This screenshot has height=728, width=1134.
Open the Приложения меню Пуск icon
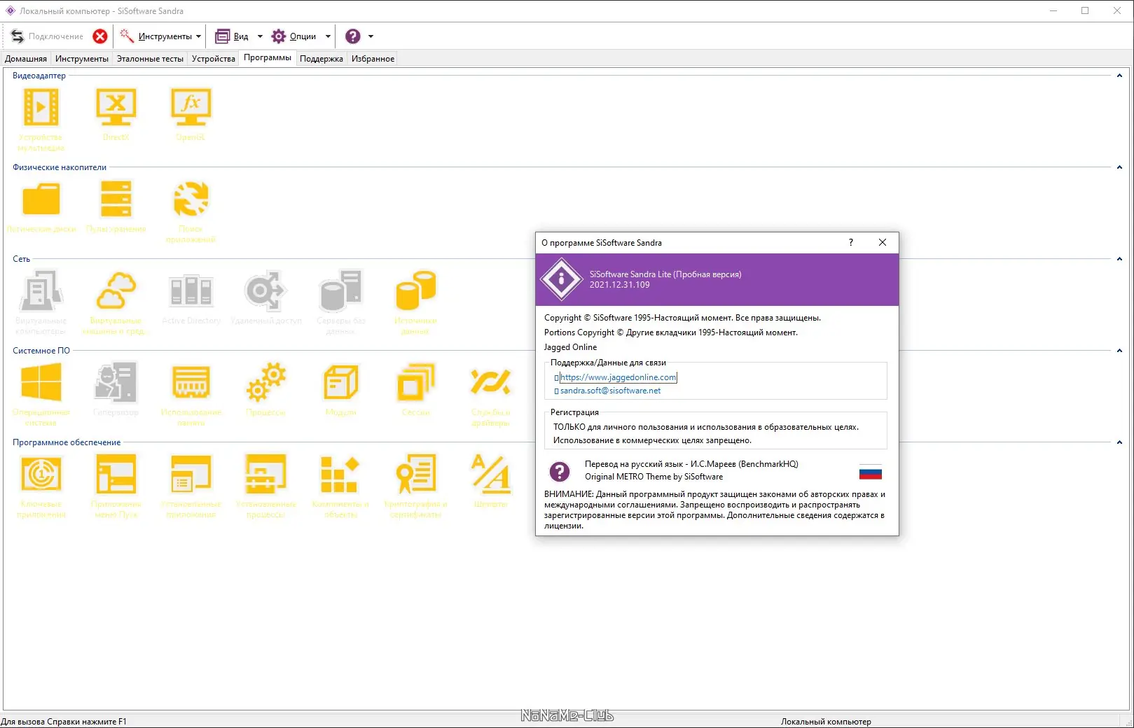(116, 474)
